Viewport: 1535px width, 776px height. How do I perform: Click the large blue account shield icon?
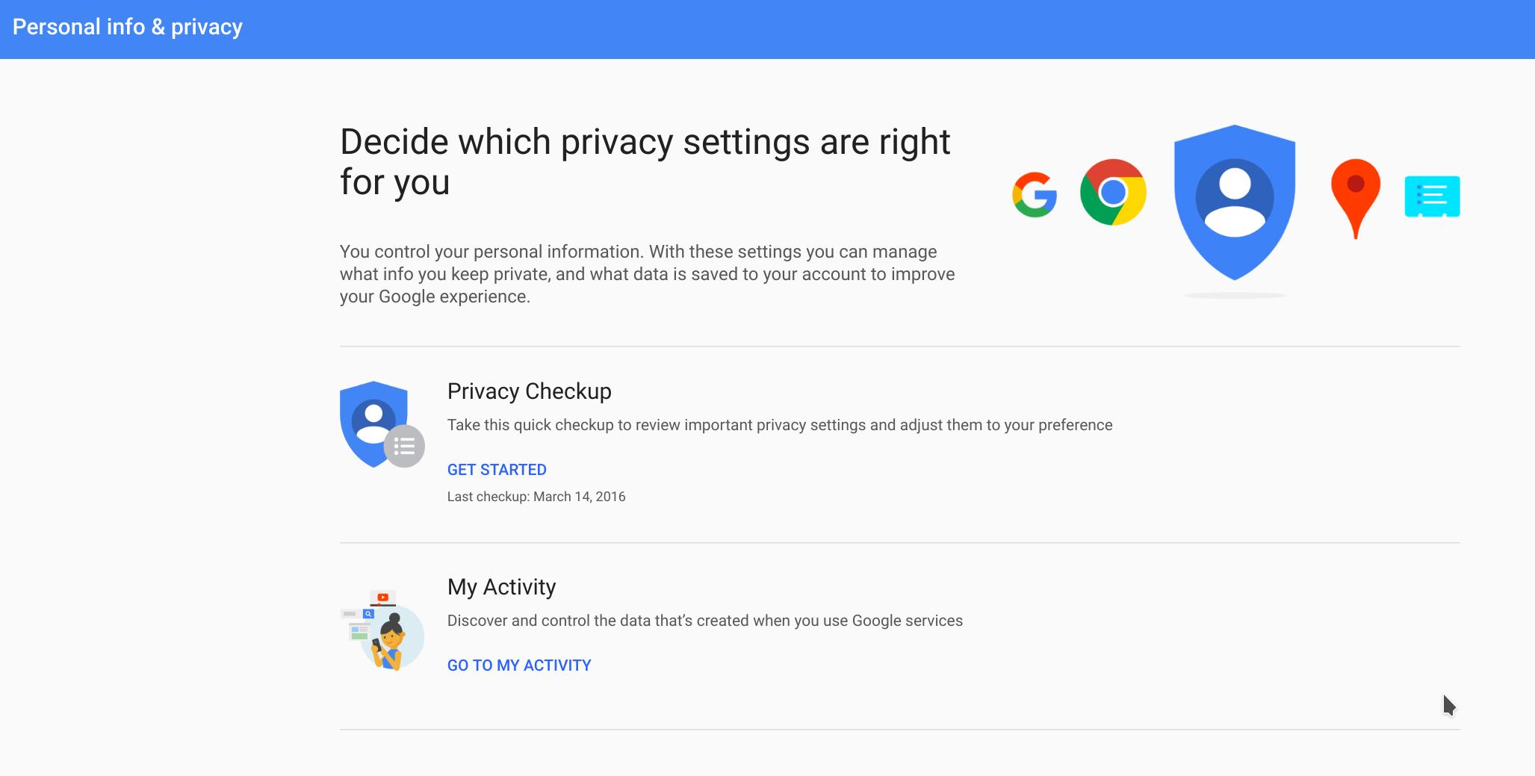1235,202
